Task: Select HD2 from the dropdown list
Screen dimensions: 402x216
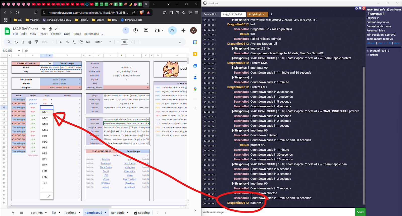Action: [47, 142]
